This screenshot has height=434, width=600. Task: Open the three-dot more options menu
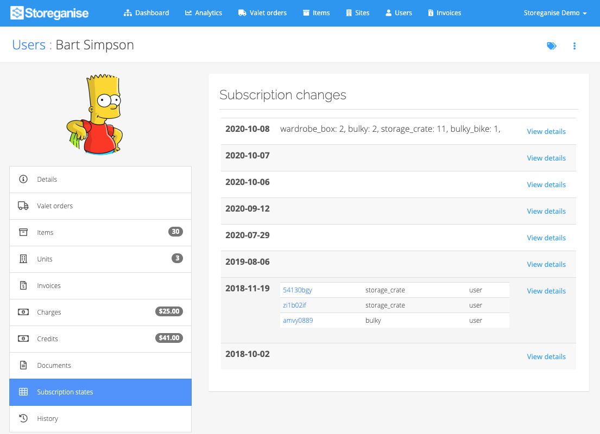coord(574,46)
